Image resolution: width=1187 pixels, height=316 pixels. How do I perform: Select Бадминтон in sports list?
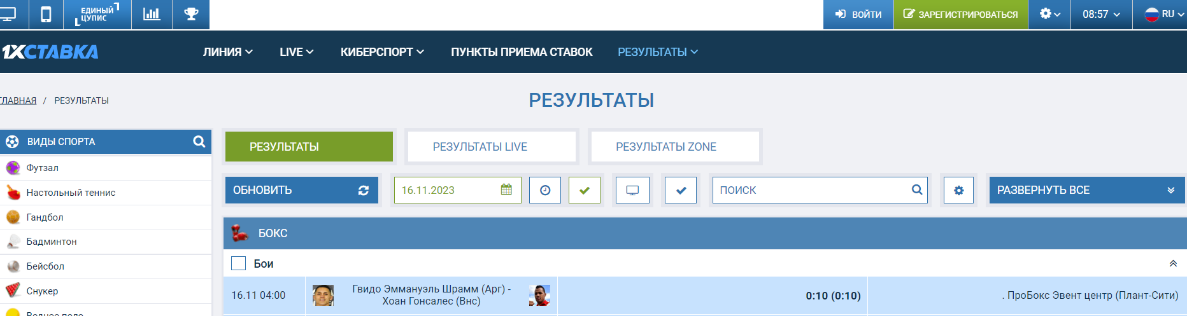[x=106, y=242]
